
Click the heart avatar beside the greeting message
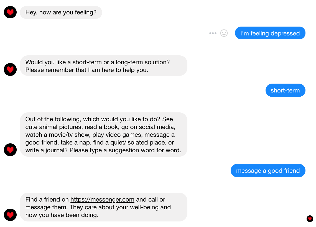pos(10,12)
